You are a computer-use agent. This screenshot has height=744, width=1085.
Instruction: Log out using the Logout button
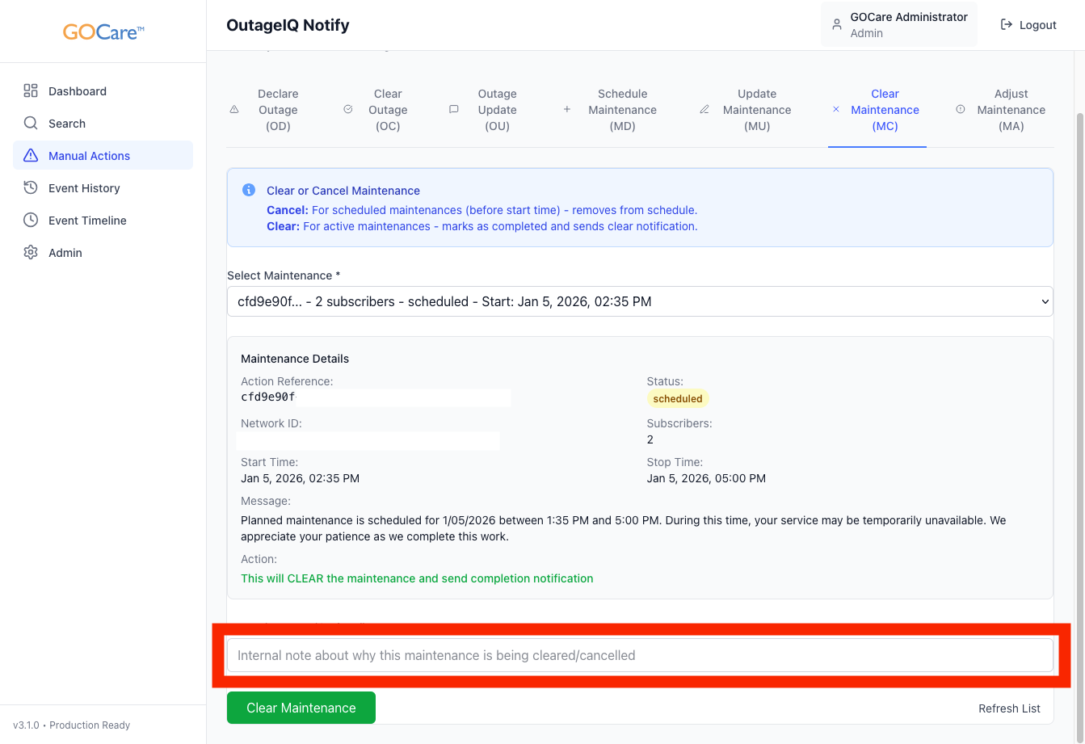[1028, 25]
